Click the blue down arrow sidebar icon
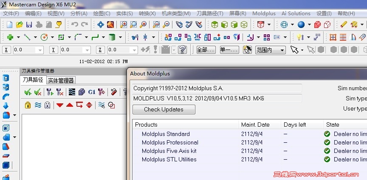Image resolution: width=367 pixels, height=180 pixels. (6, 106)
